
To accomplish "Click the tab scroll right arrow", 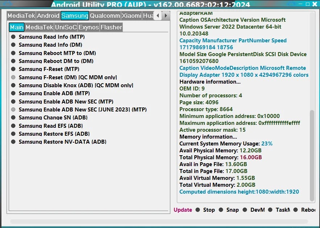I will tap(166, 16).
